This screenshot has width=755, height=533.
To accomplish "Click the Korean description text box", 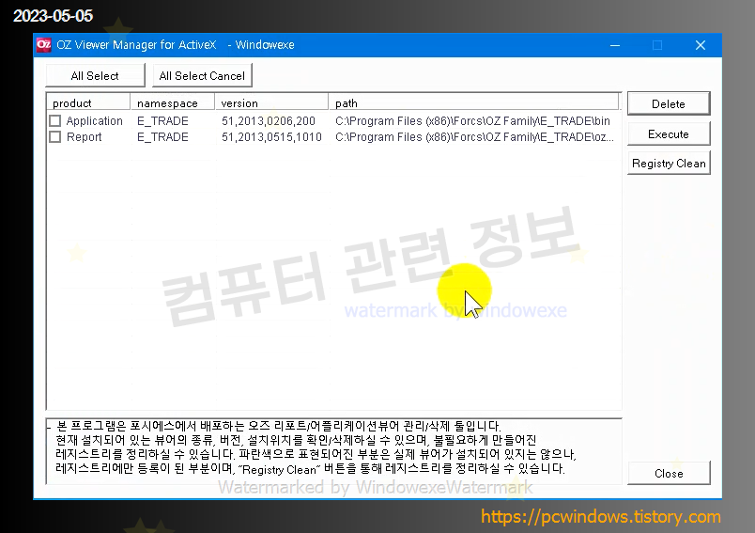I will tap(333, 451).
